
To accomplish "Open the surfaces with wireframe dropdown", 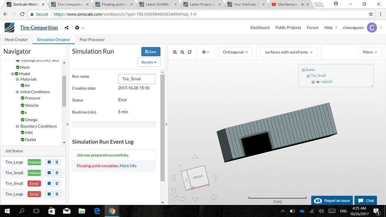I will pyautogui.click(x=288, y=52).
